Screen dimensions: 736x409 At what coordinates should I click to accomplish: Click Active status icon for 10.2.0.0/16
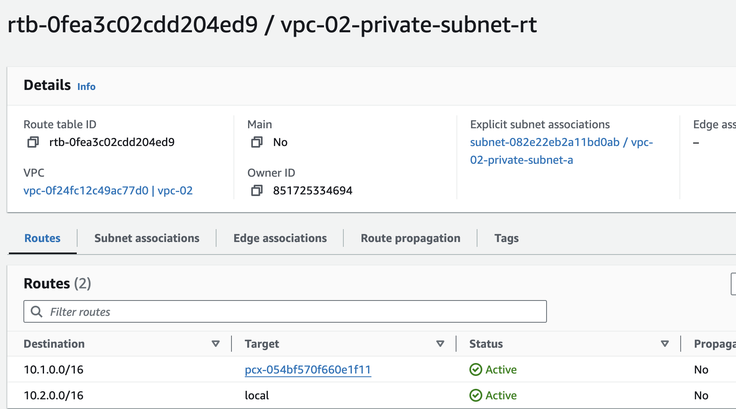click(475, 395)
